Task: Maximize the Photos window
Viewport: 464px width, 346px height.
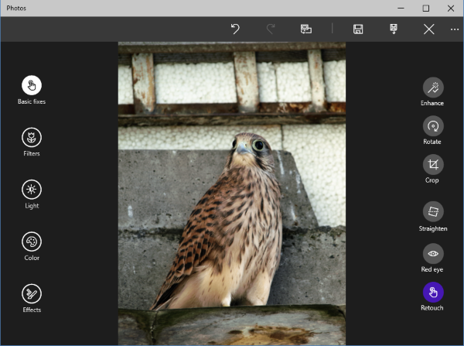Action: click(x=425, y=8)
